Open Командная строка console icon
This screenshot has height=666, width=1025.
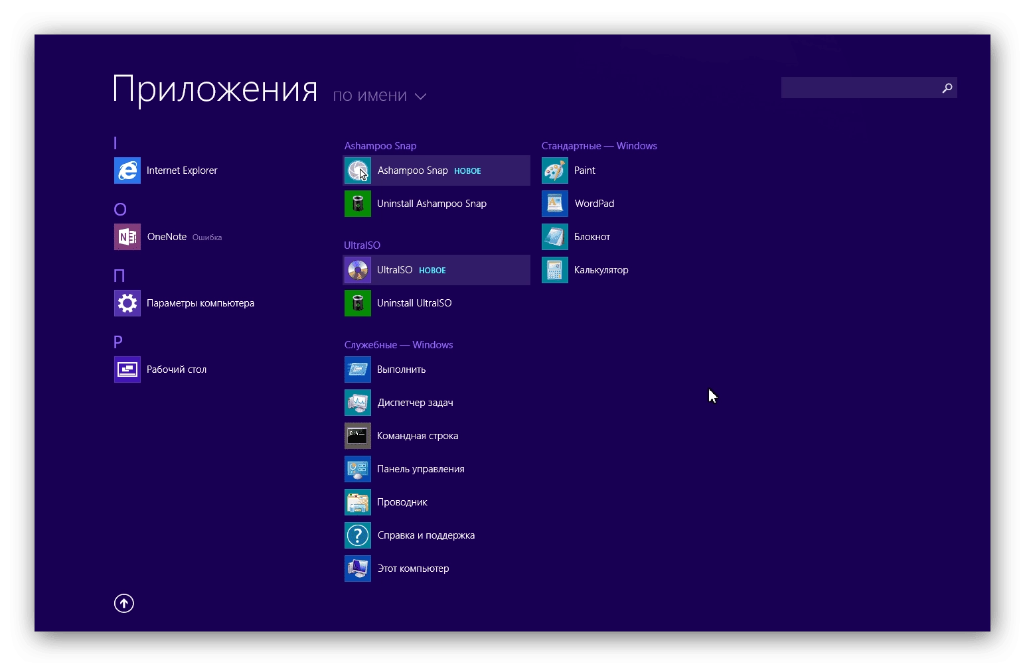358,436
